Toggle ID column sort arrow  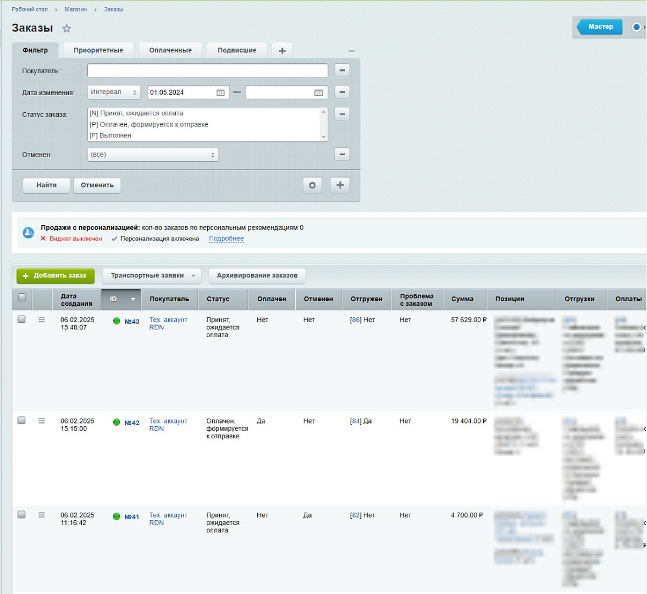(x=133, y=299)
